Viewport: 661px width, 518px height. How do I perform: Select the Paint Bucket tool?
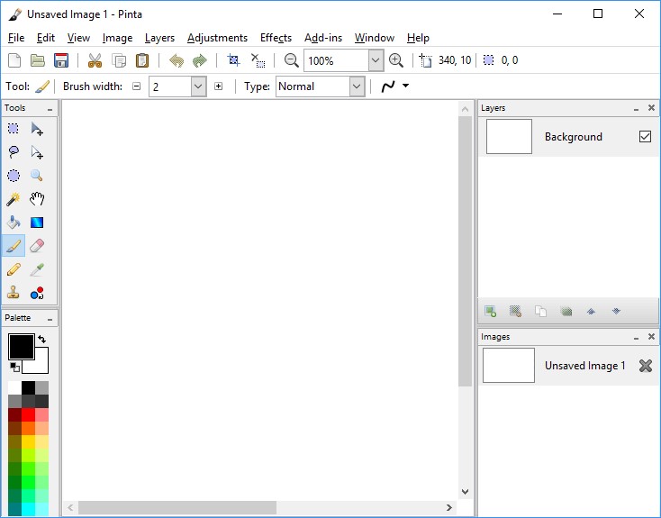tap(14, 223)
